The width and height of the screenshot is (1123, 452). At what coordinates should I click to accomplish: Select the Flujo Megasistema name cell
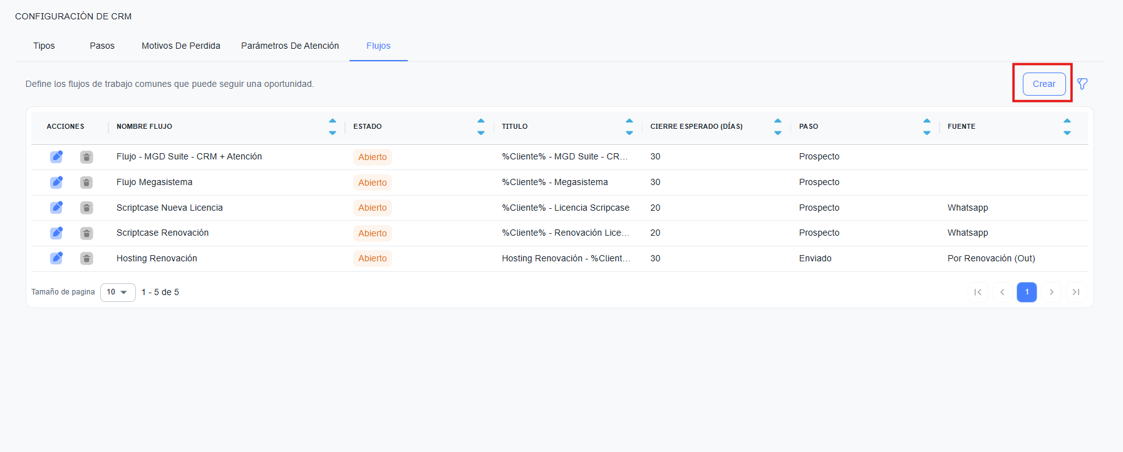click(154, 182)
